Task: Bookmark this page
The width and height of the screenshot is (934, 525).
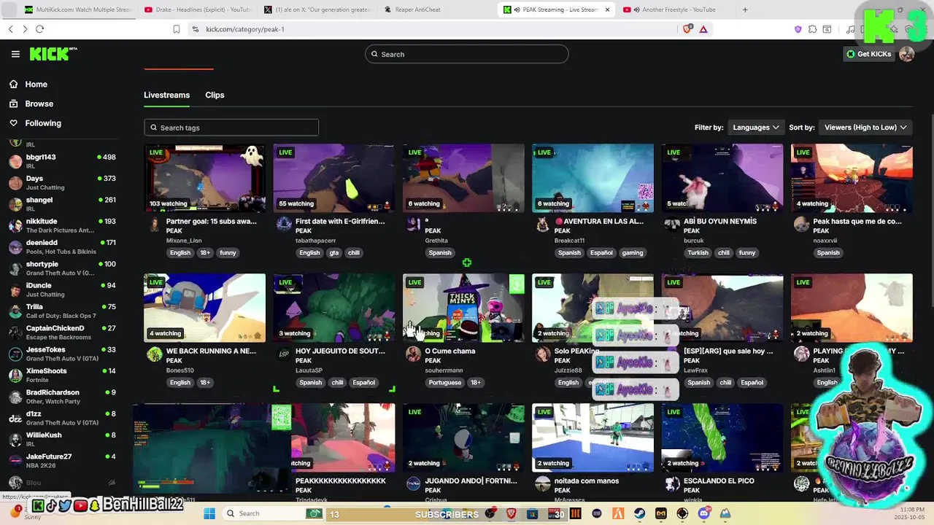Action: click(x=177, y=29)
